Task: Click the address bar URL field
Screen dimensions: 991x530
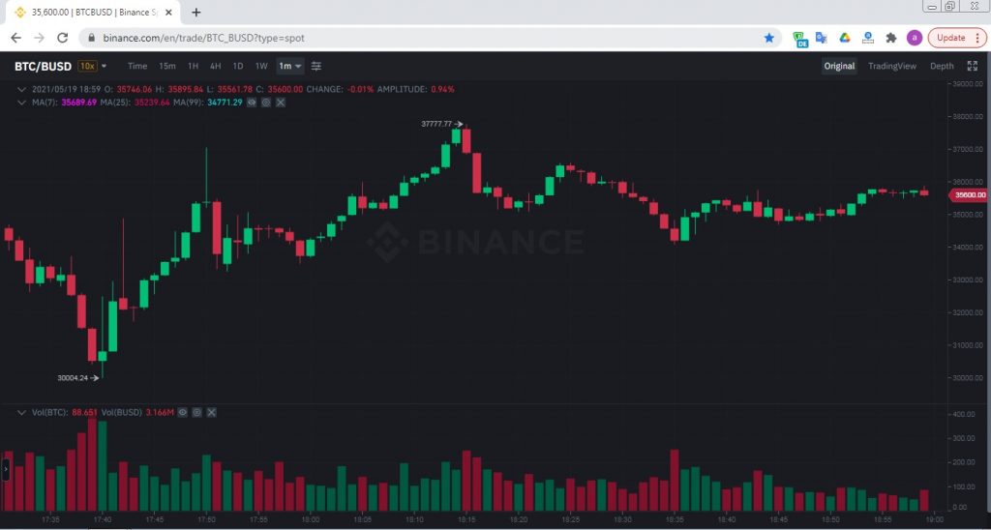Action: pos(430,38)
